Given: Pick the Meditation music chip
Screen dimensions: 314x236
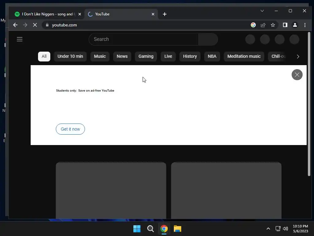Looking at the screenshot, I should [x=244, y=57].
